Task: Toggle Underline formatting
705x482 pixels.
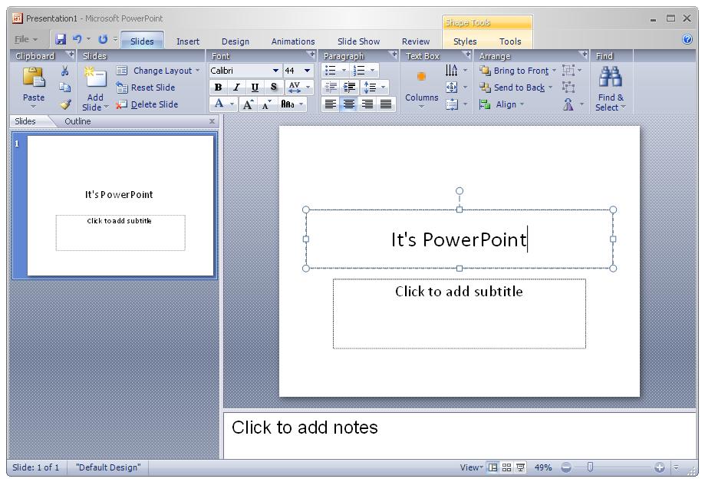Action: click(255, 87)
